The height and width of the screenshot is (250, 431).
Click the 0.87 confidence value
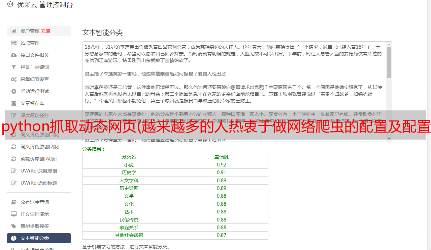click(x=222, y=235)
